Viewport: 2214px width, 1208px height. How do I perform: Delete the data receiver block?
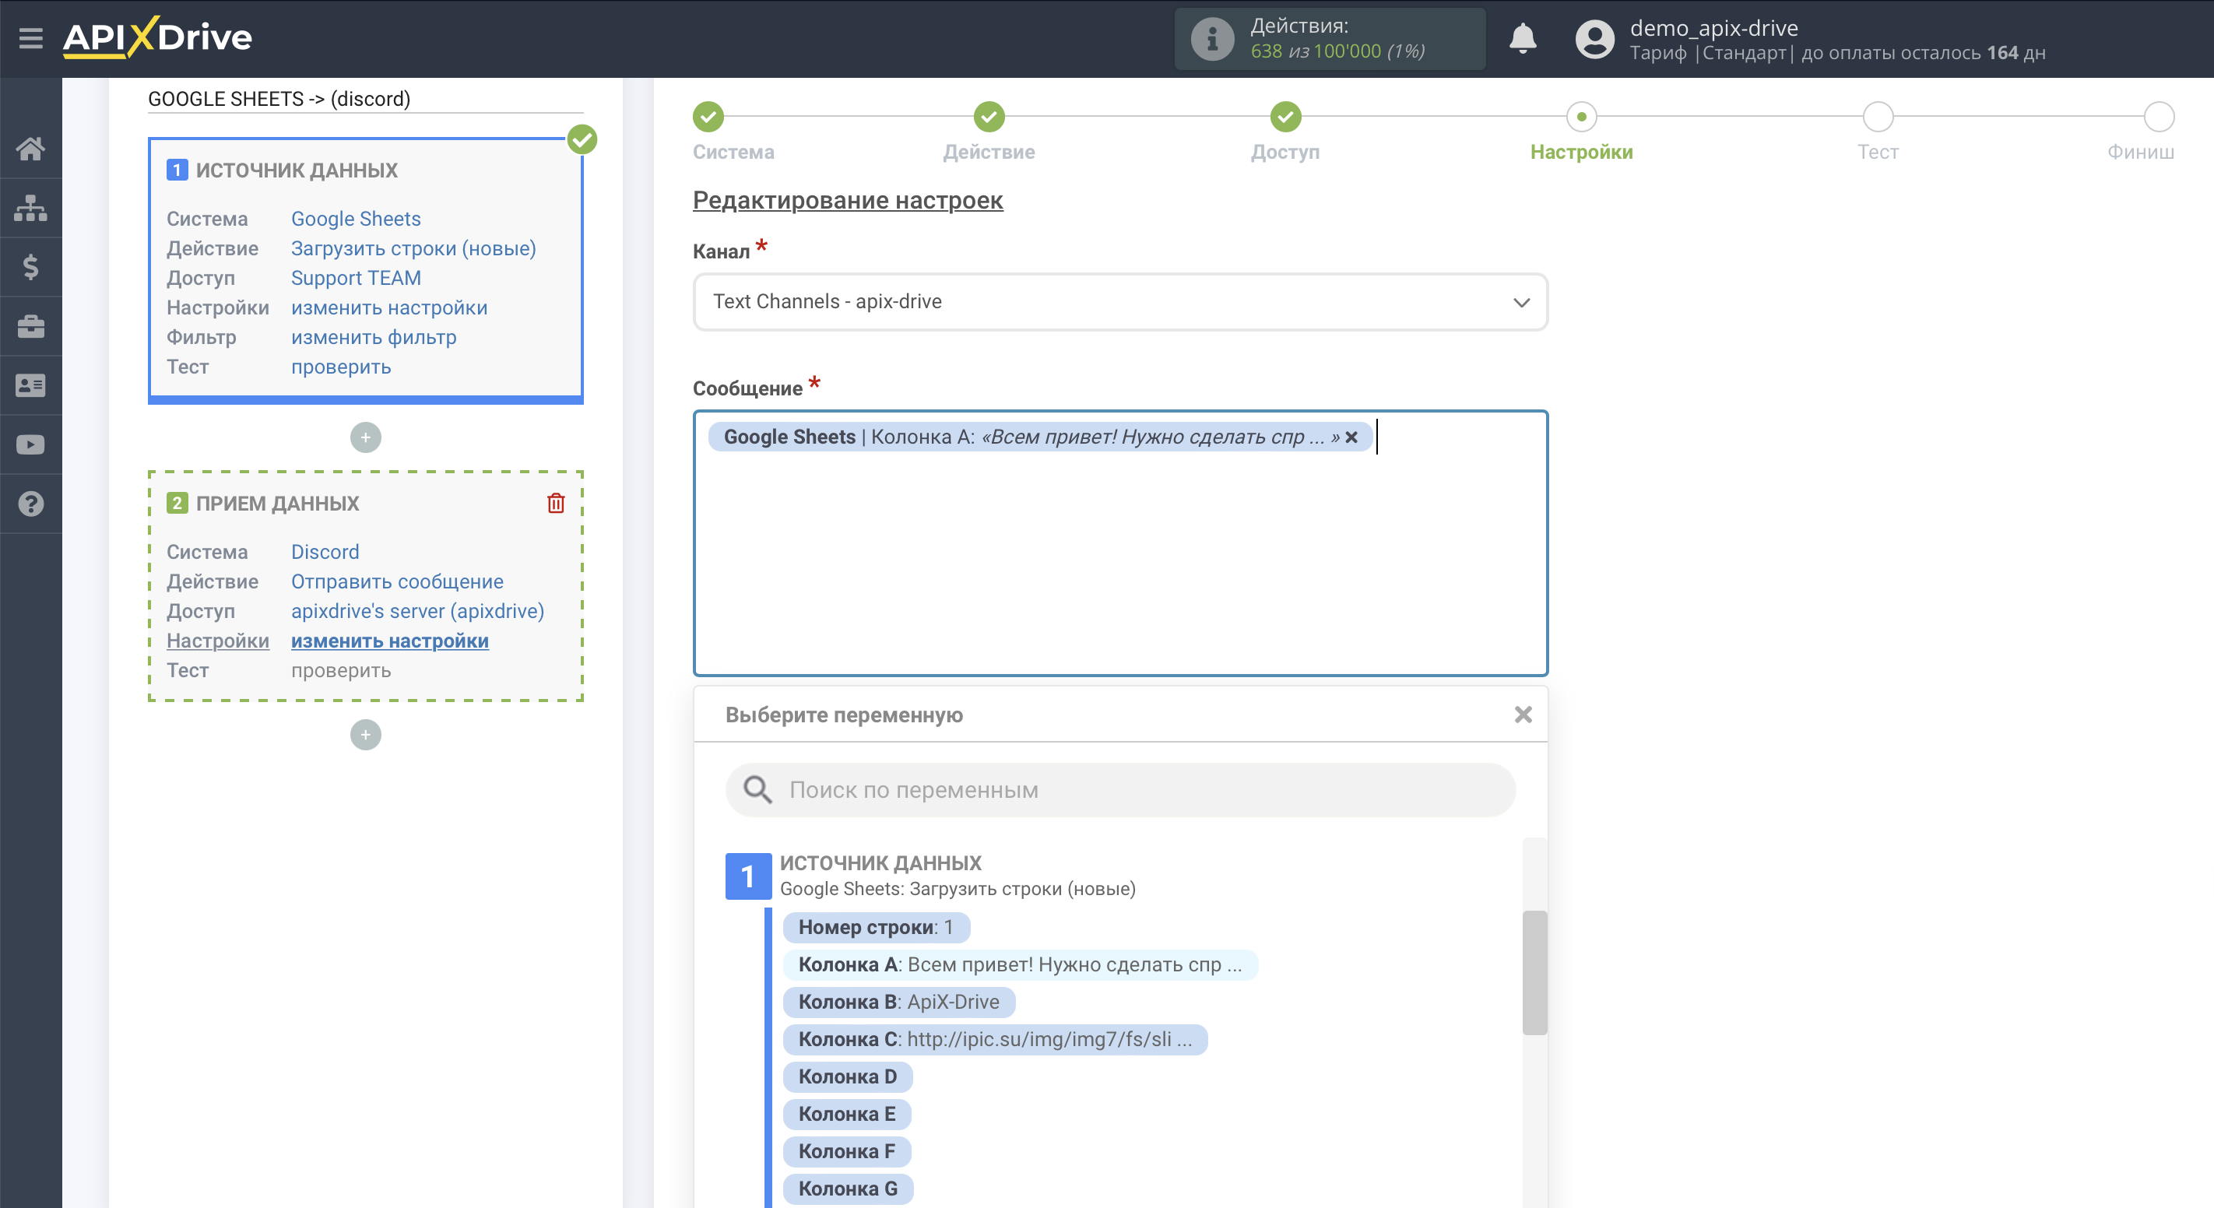click(556, 504)
